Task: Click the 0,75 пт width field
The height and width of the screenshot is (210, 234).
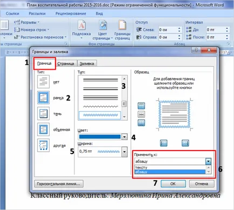Action: point(100,152)
